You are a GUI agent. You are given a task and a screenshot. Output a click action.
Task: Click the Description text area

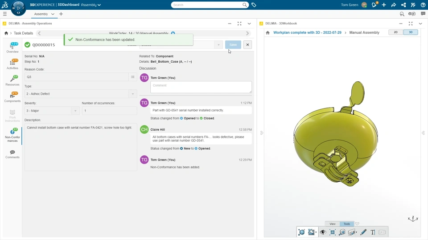tap(81, 147)
